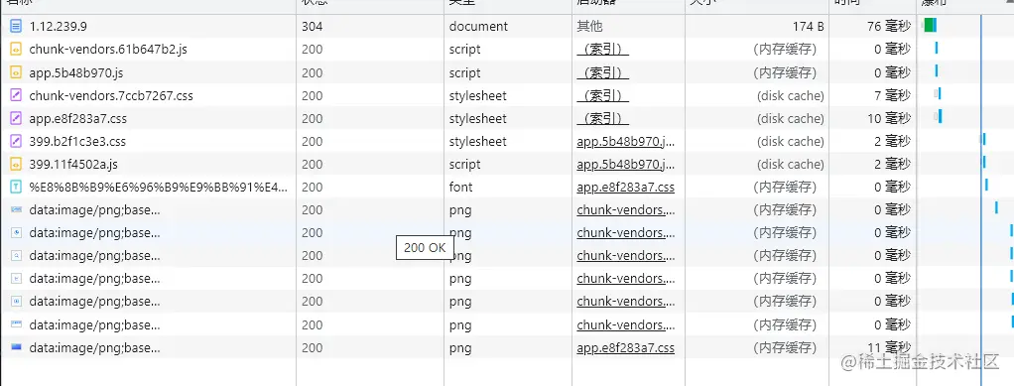Click the 174 B size value

(809, 27)
